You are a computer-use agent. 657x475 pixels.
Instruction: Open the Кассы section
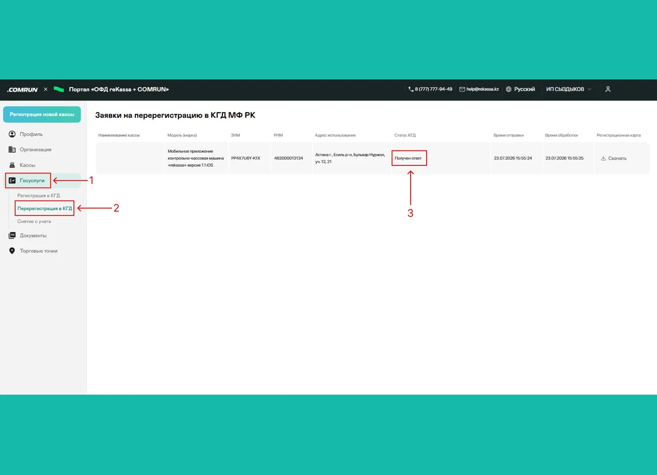coord(27,165)
